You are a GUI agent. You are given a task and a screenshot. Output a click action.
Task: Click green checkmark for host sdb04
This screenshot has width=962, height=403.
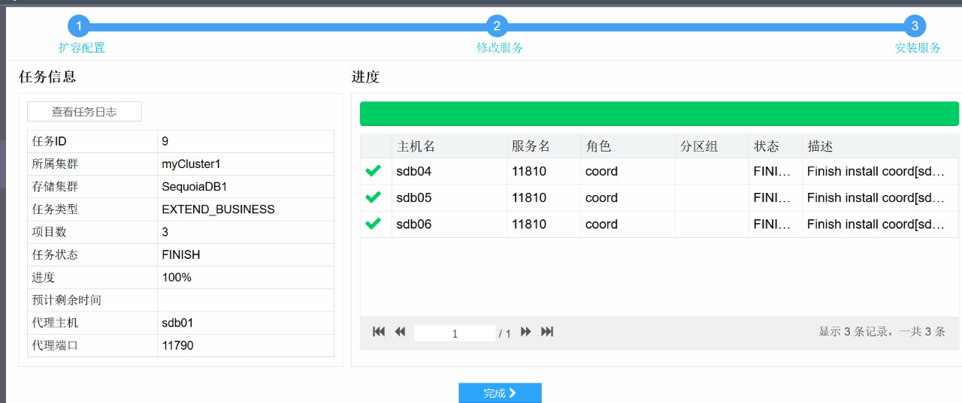tap(373, 171)
